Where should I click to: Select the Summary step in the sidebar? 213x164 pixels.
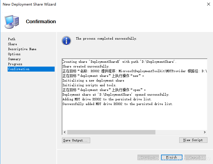tap(14, 59)
